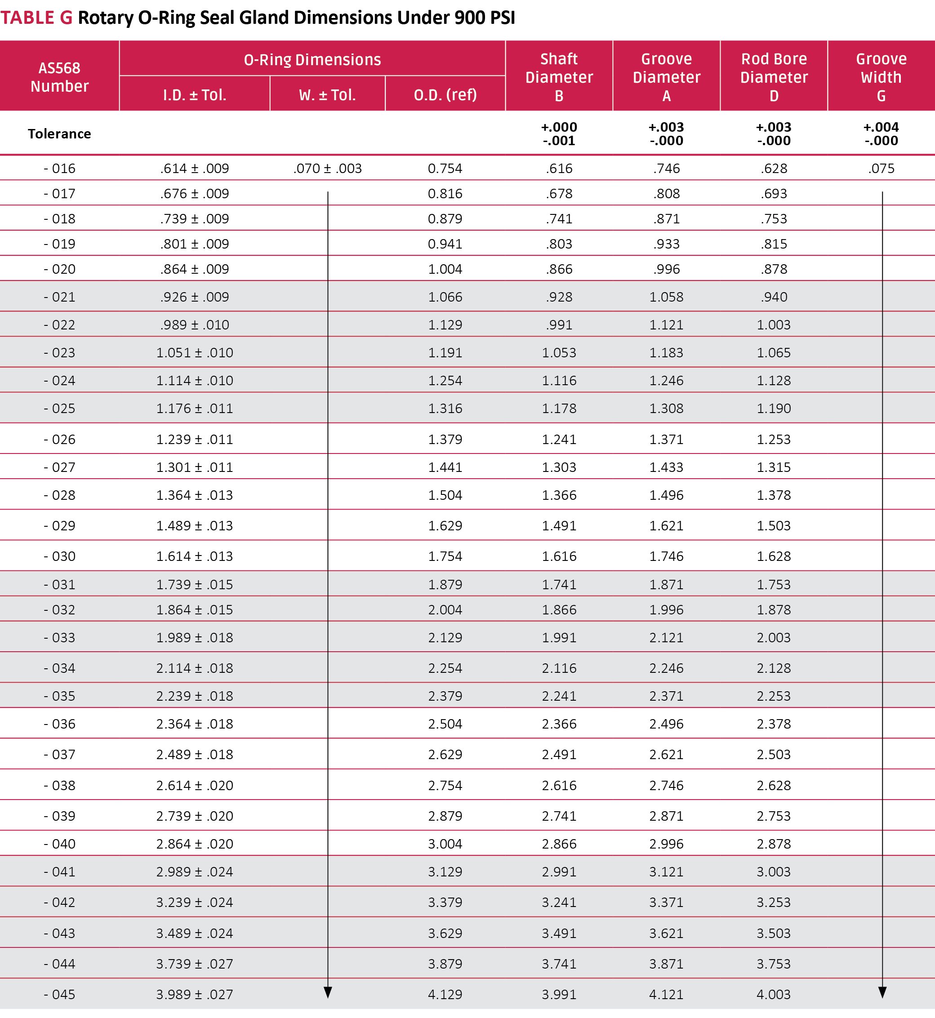Click the AS568 Number column header
The image size is (935, 1018).
tap(59, 77)
